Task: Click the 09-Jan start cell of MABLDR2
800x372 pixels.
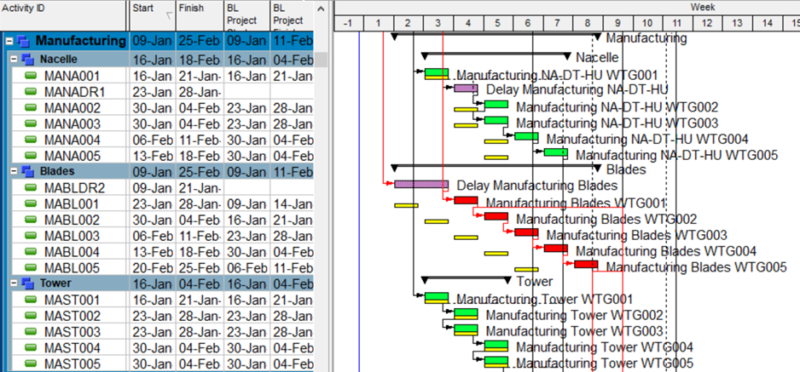Action: [x=153, y=188]
